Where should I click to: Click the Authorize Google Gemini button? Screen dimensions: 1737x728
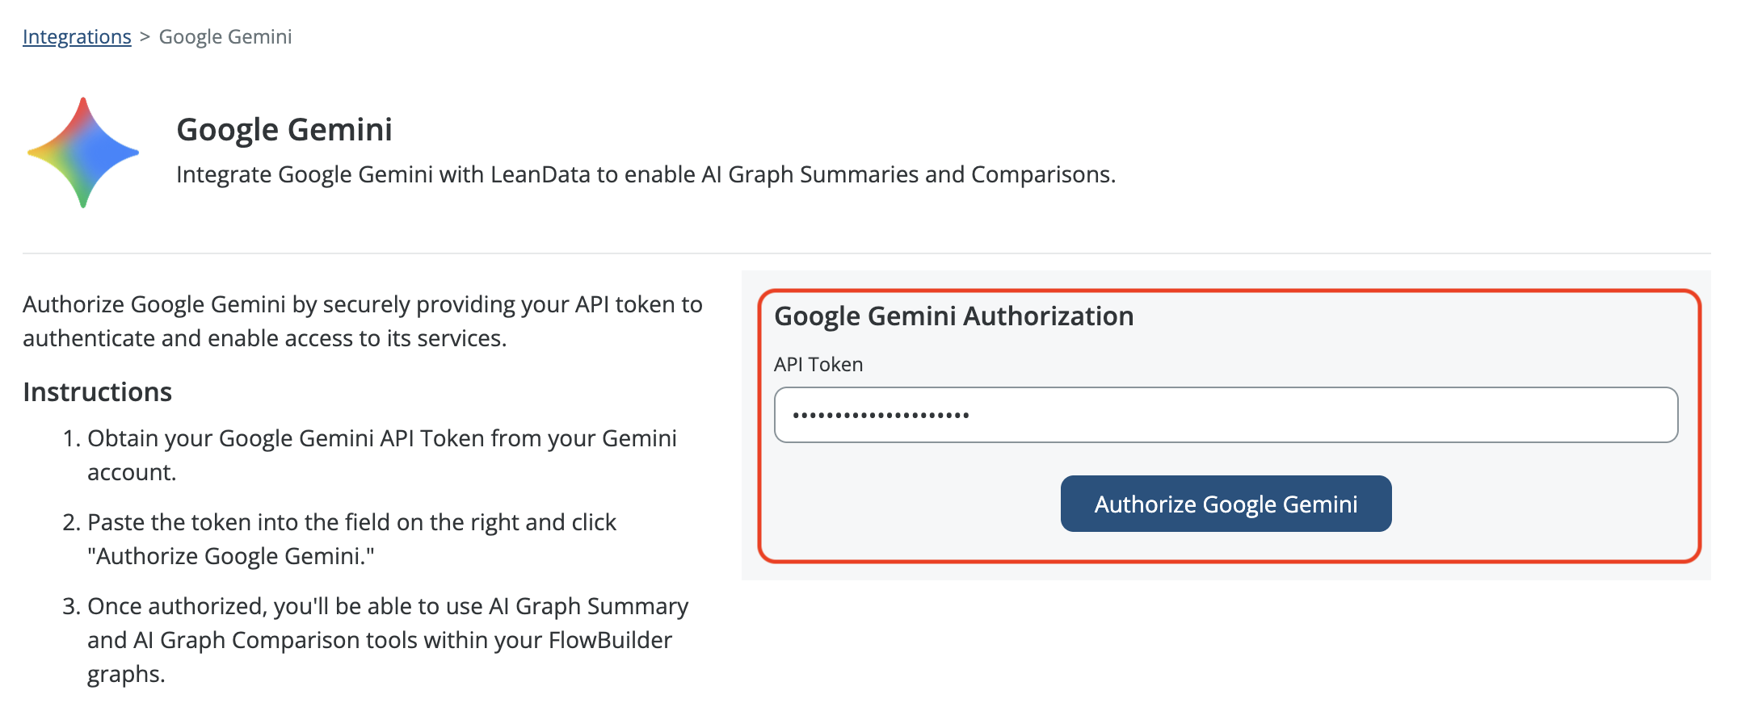[1225, 504]
